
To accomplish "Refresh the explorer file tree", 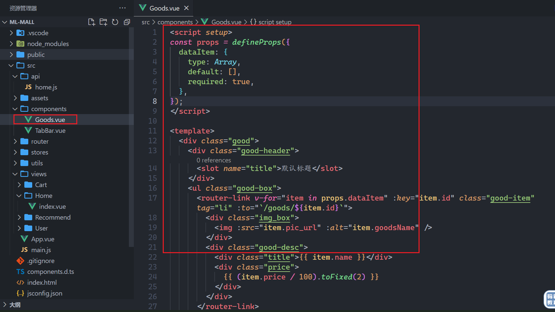I will pos(115,22).
